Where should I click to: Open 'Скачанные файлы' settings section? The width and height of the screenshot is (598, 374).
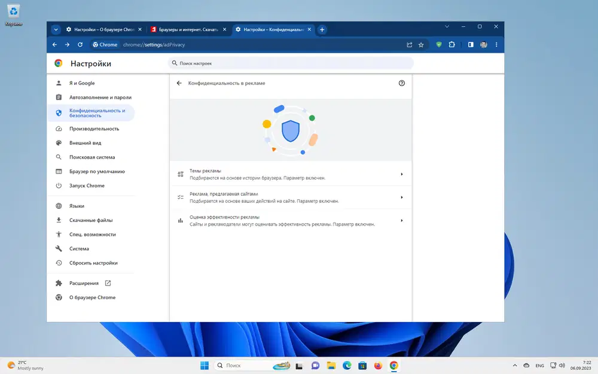coord(91,220)
